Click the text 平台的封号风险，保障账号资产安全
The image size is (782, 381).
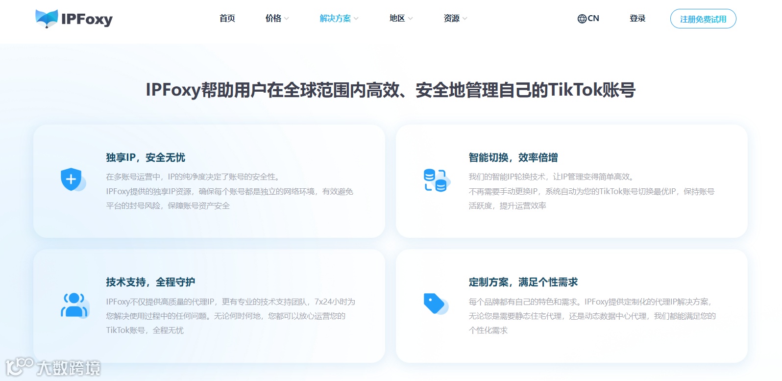tap(168, 205)
